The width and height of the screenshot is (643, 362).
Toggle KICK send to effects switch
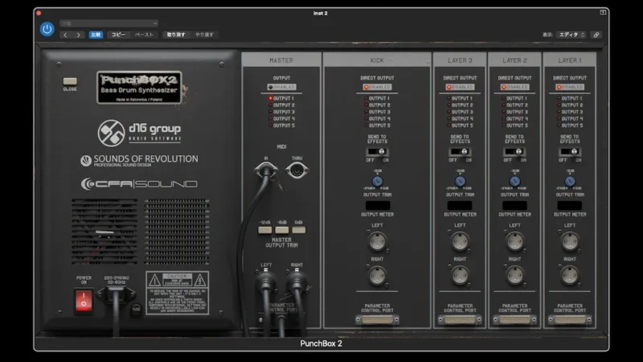(377, 151)
